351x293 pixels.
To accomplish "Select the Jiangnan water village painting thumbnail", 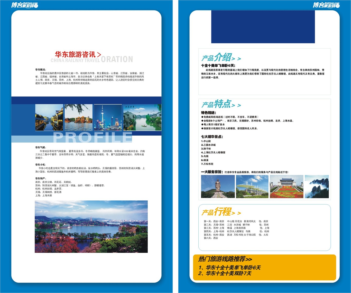I will pyautogui.click(x=142, y=118).
